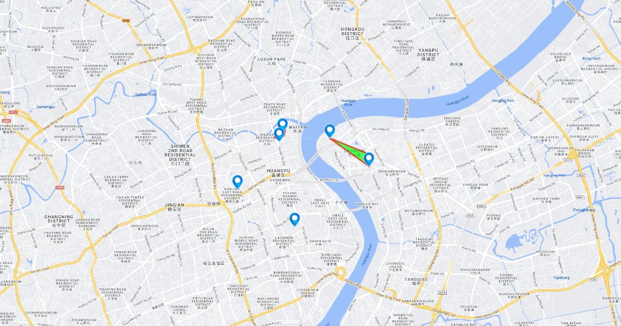Click the Changning District label
The height and width of the screenshot is (326, 621).
pyautogui.click(x=58, y=220)
